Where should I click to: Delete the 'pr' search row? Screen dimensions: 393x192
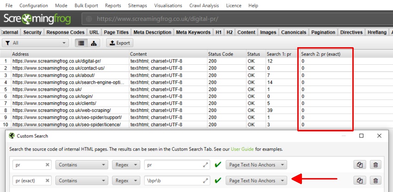click(375, 165)
